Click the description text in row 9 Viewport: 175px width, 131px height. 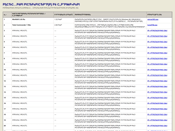(x=105, y=65)
